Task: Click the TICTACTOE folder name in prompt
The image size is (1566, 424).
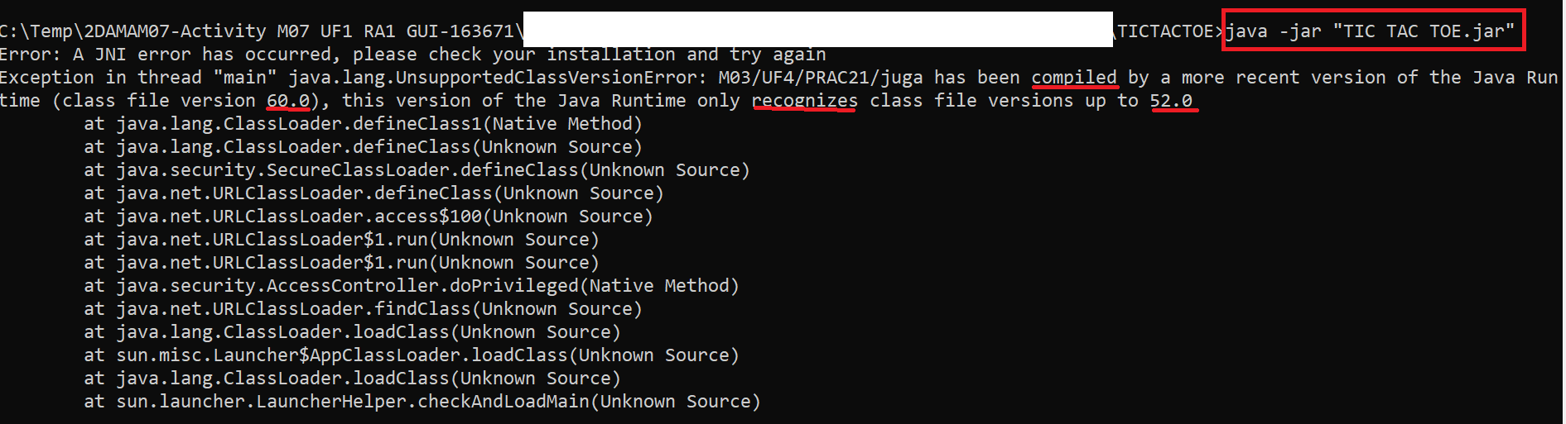Action: [x=1165, y=31]
